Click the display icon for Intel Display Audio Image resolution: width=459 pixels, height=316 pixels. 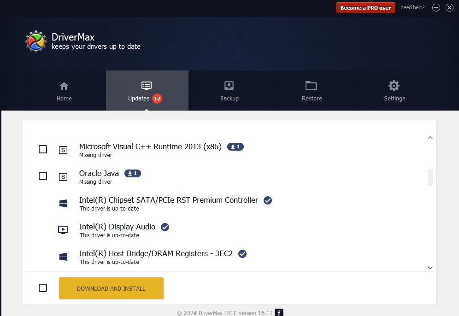coord(63,230)
